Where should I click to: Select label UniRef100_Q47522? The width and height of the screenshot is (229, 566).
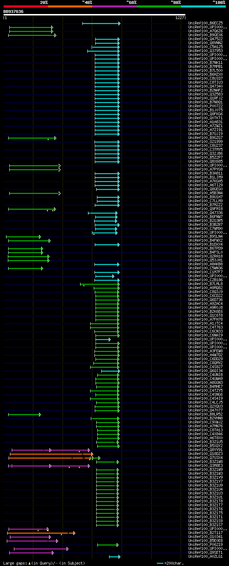coord(205,39)
